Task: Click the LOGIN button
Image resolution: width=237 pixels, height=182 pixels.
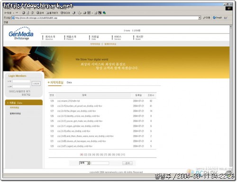Action: 36,83
